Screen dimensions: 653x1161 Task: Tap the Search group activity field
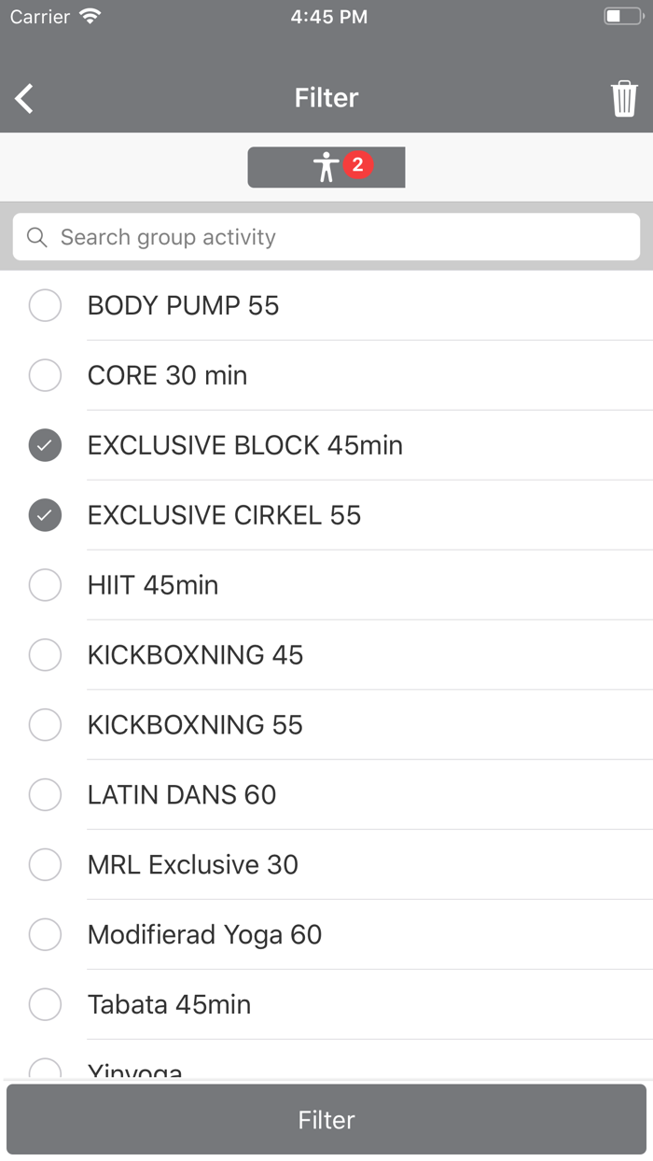[x=280, y=237]
